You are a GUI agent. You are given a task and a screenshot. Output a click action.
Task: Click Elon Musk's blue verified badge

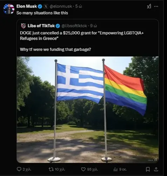click(40, 6)
